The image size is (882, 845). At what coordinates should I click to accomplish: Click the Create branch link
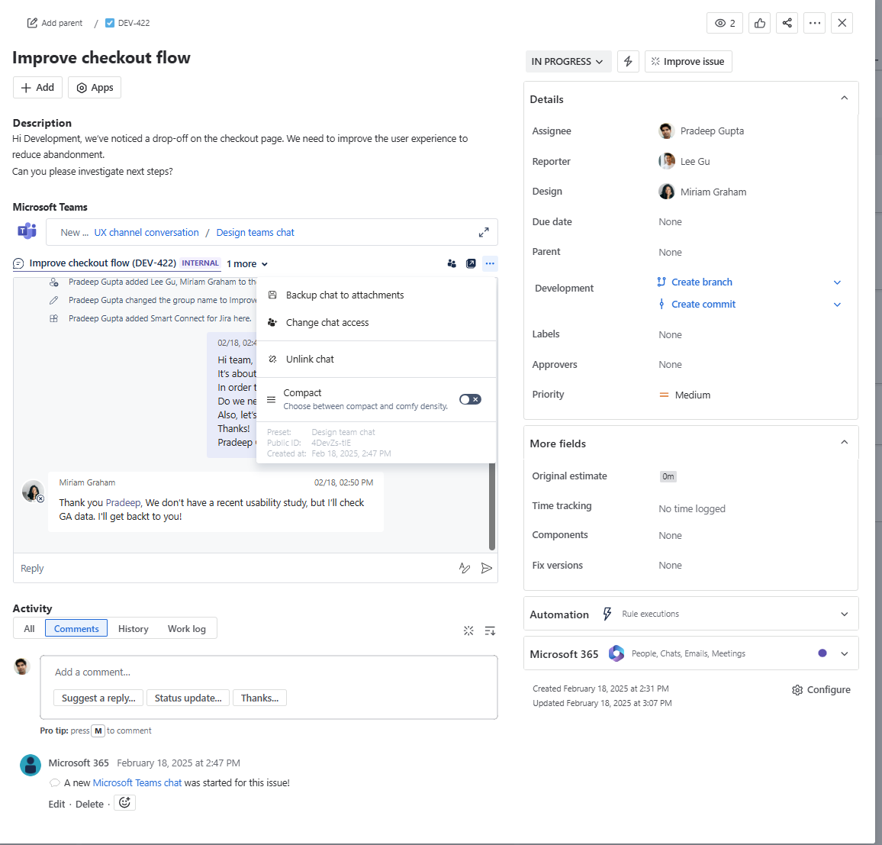click(x=701, y=282)
